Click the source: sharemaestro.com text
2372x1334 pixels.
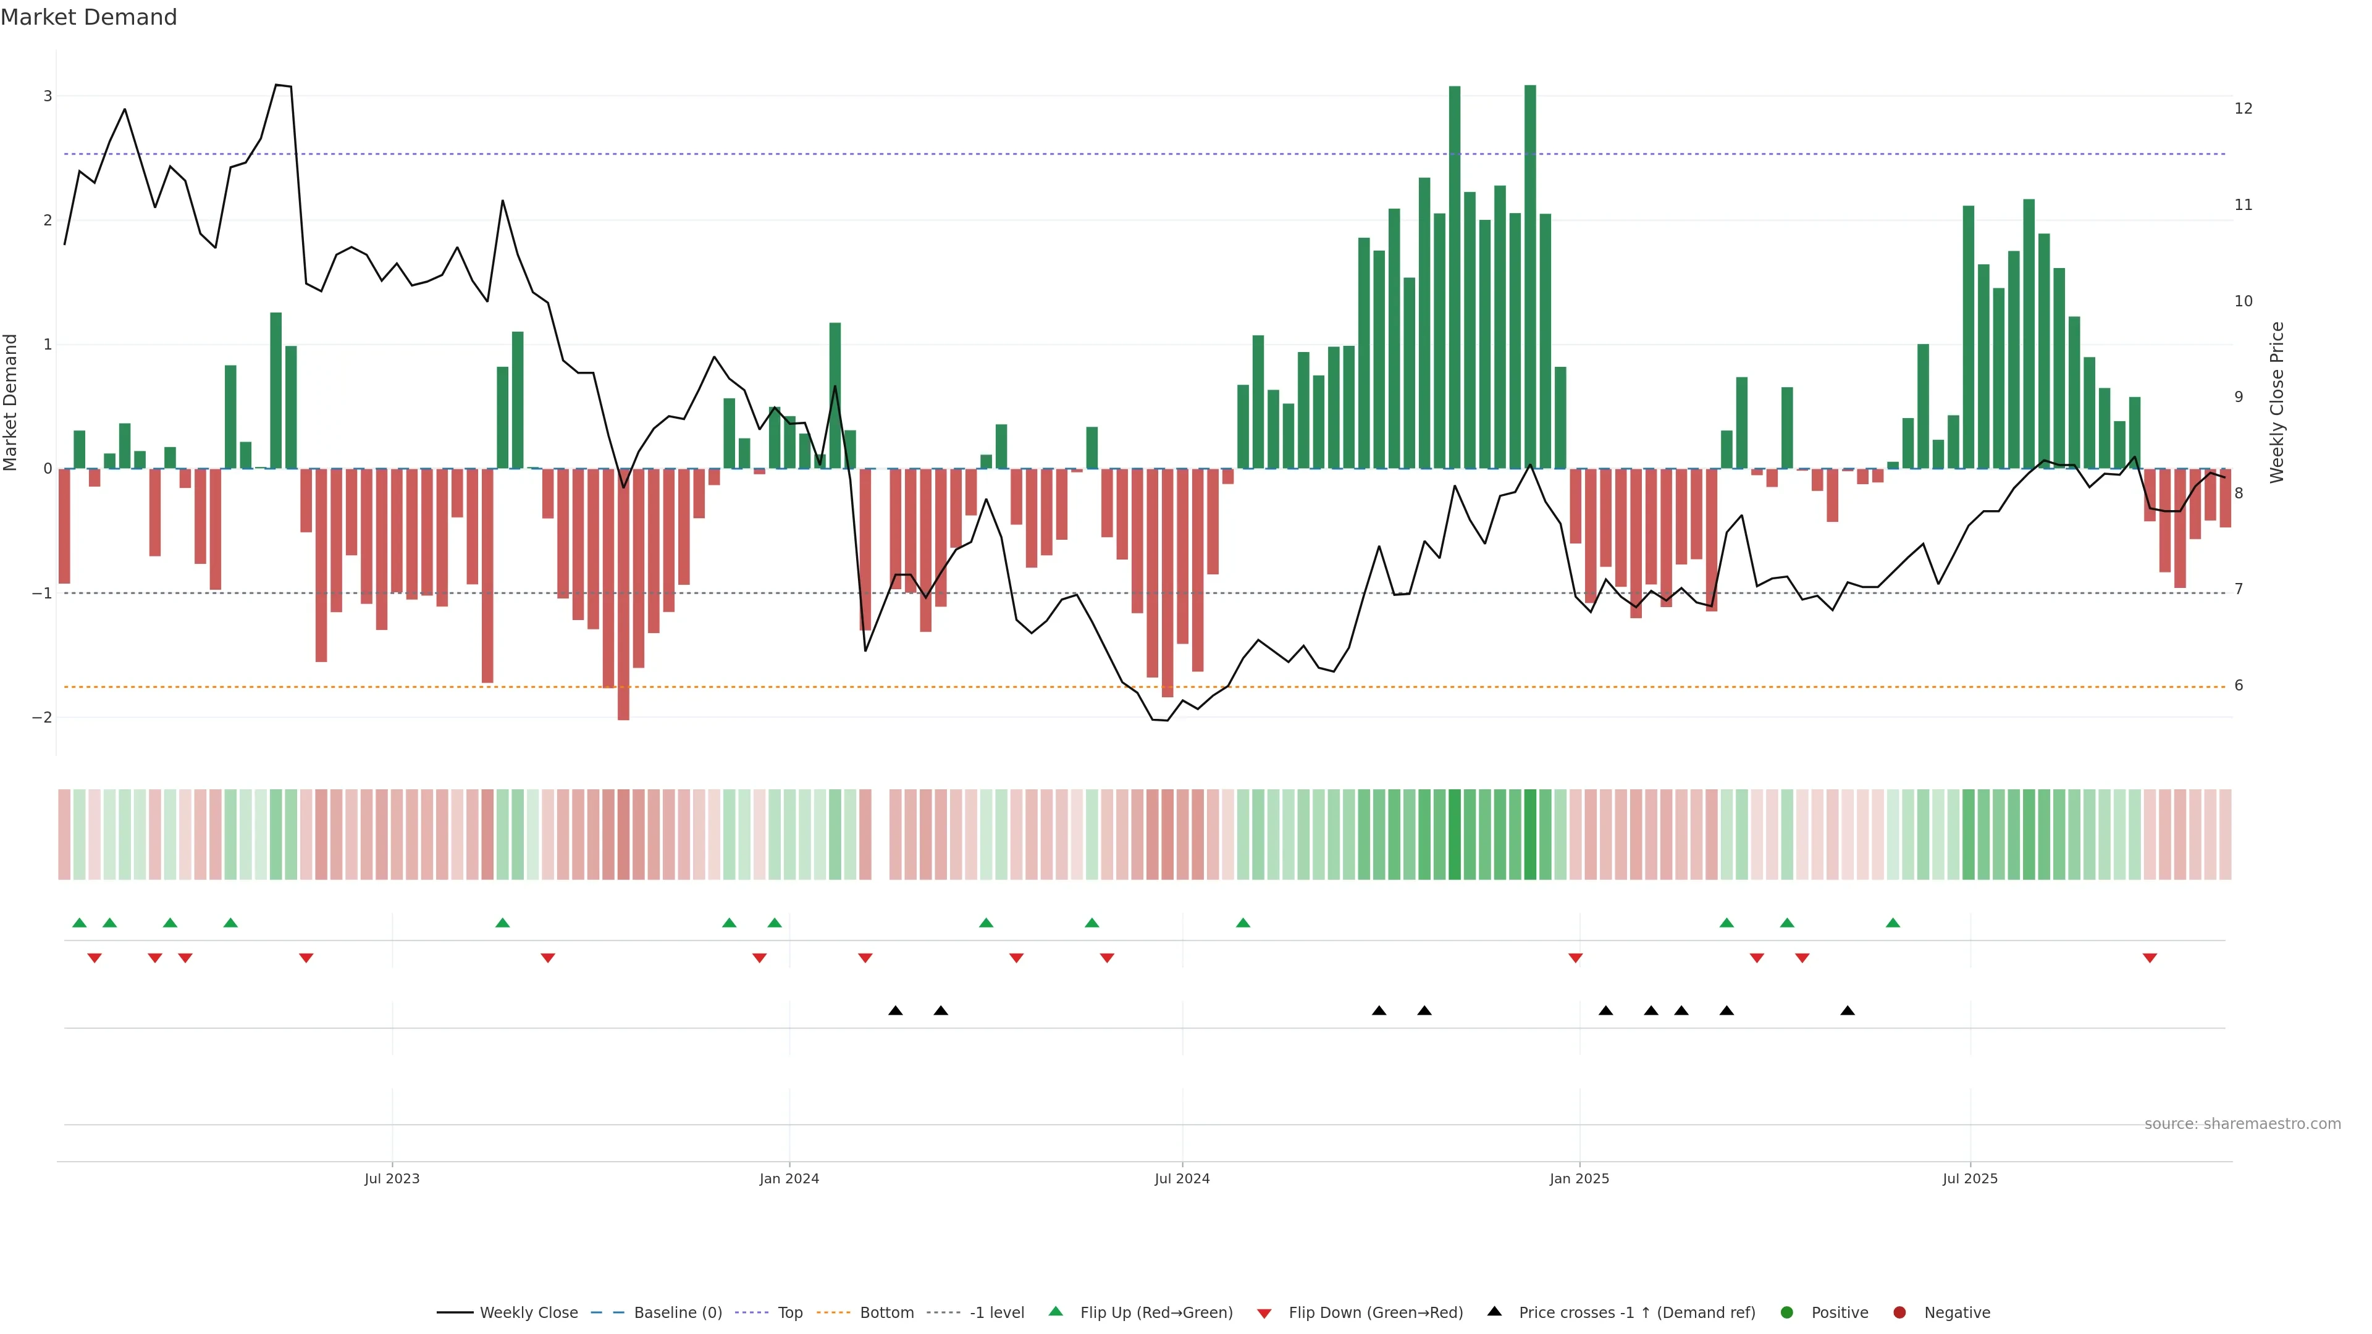(2242, 1123)
